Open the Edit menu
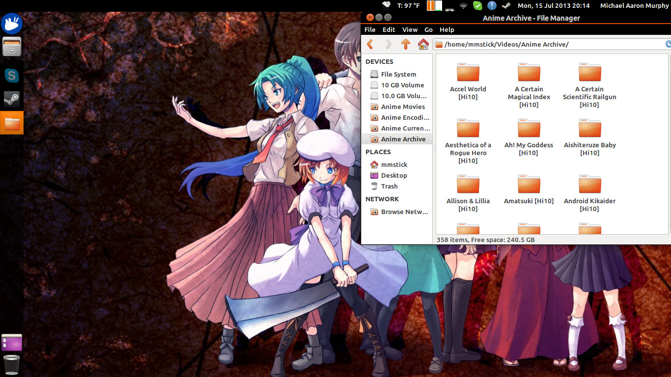The width and height of the screenshot is (671, 377). pos(389,29)
